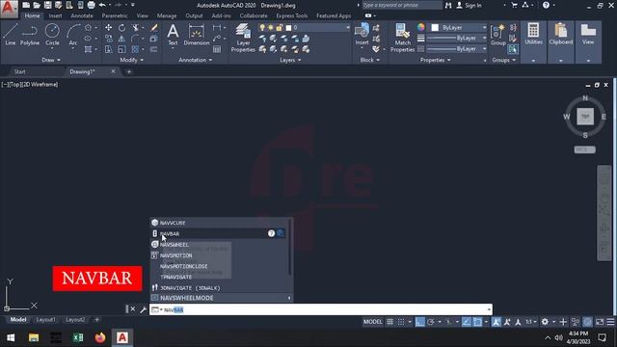617x347 pixels.
Task: Click the help icon next to NAVBAR suggestion
Action: pyautogui.click(x=271, y=233)
